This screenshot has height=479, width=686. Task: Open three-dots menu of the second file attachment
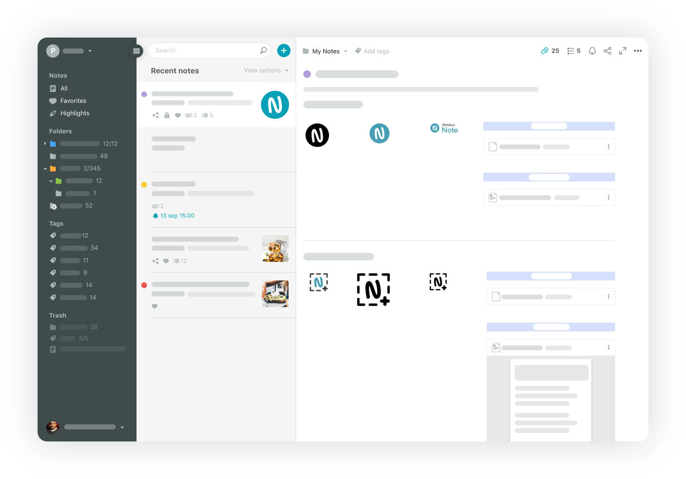click(x=609, y=198)
